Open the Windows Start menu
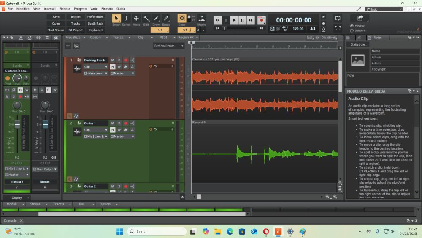 (119, 231)
